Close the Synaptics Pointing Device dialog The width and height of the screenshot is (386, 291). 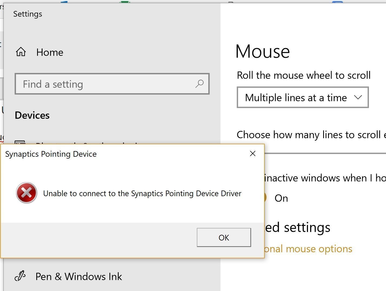click(253, 153)
